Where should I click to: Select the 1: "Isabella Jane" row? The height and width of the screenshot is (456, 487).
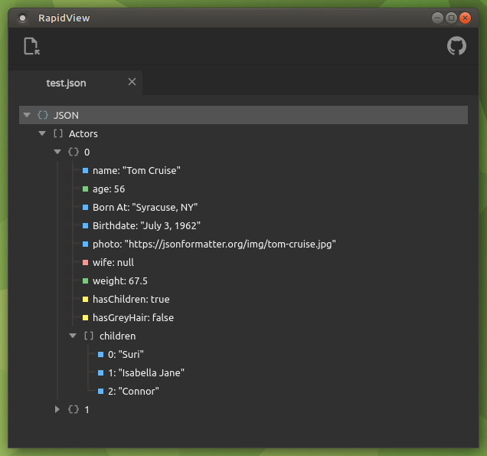click(x=146, y=372)
